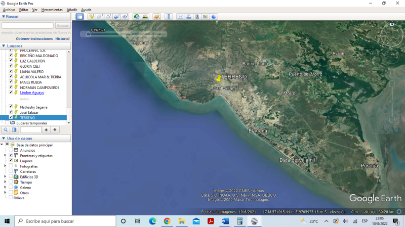Image resolution: width=405 pixels, height=227 pixels.
Task: Open the planet switcher icon
Action: click(x=157, y=17)
